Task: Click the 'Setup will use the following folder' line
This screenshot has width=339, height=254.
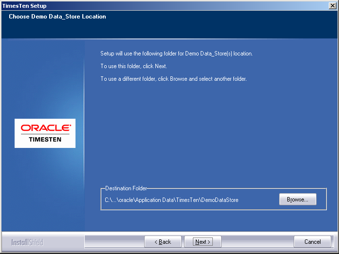Action: pos(176,54)
